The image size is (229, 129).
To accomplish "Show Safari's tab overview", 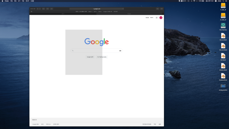I will click(161, 9).
